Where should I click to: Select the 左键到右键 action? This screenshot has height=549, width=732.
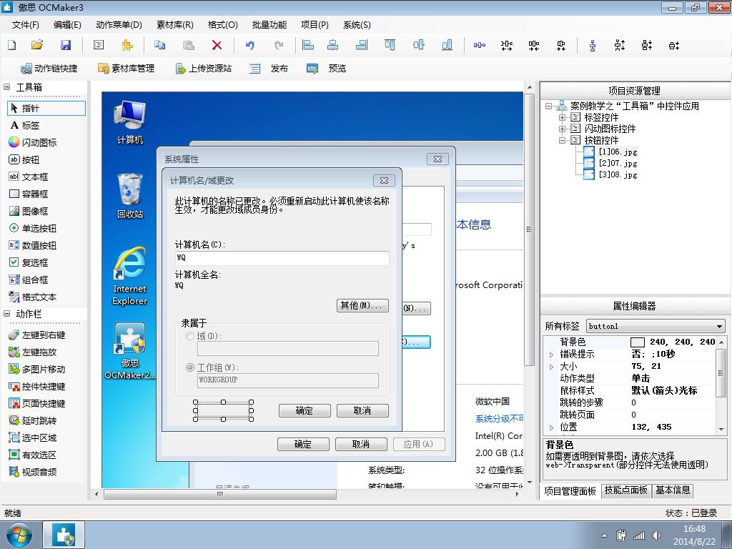click(x=37, y=335)
